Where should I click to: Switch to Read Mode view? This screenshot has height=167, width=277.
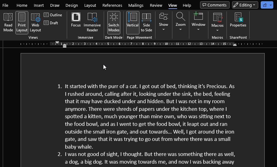8,22
